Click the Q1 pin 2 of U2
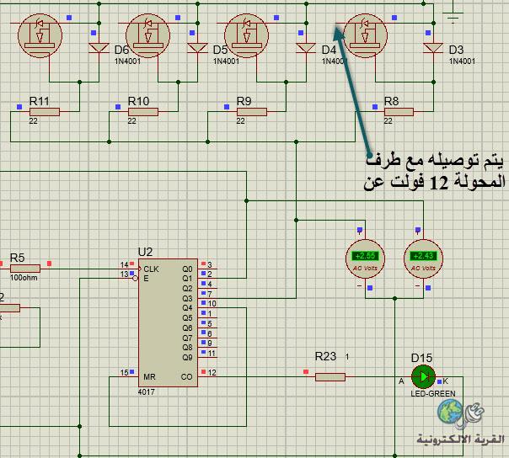The height and width of the screenshot is (458, 509). [206, 276]
